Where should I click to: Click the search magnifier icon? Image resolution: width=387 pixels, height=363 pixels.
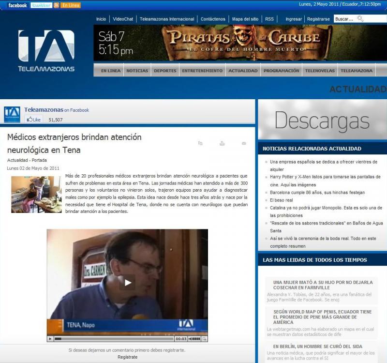pos(360,19)
